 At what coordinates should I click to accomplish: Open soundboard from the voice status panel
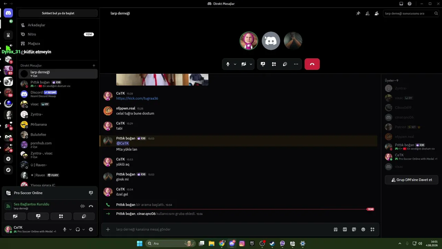[84, 216]
